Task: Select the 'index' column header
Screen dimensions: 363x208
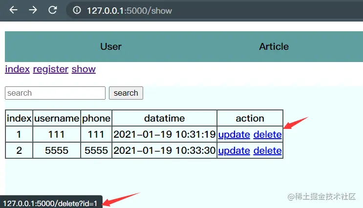Action: tap(19, 118)
